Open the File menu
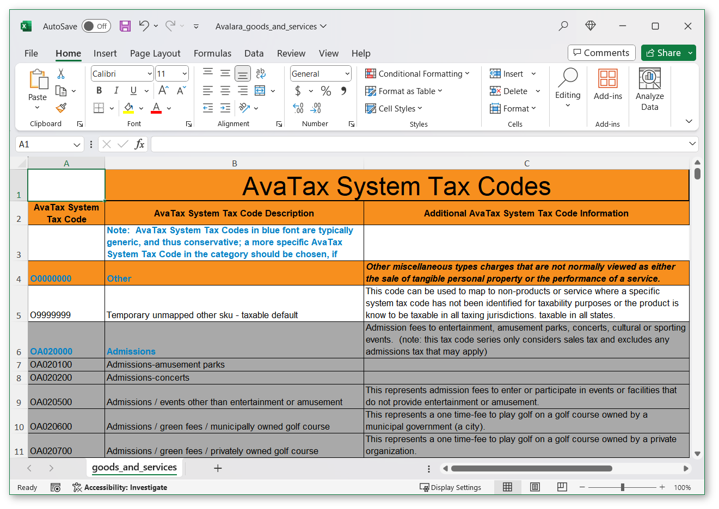This screenshot has width=719, height=509. 31,53
